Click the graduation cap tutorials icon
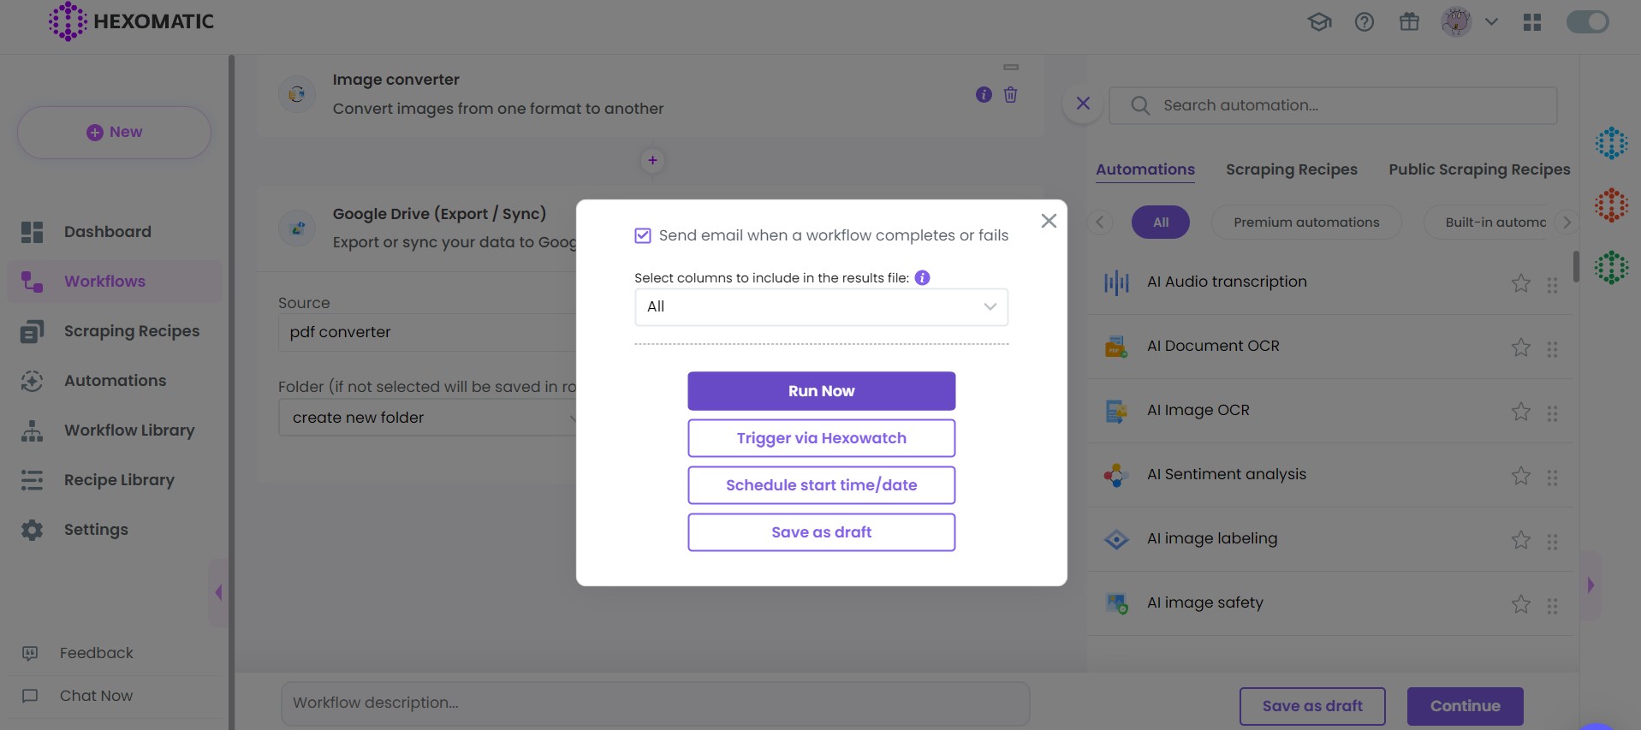 1319,22
